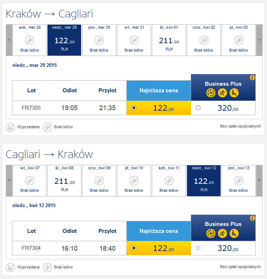The width and height of the screenshot is (267, 279).
Task: Click selected niedz., mar 29 date tile
Action: [x=64, y=40]
